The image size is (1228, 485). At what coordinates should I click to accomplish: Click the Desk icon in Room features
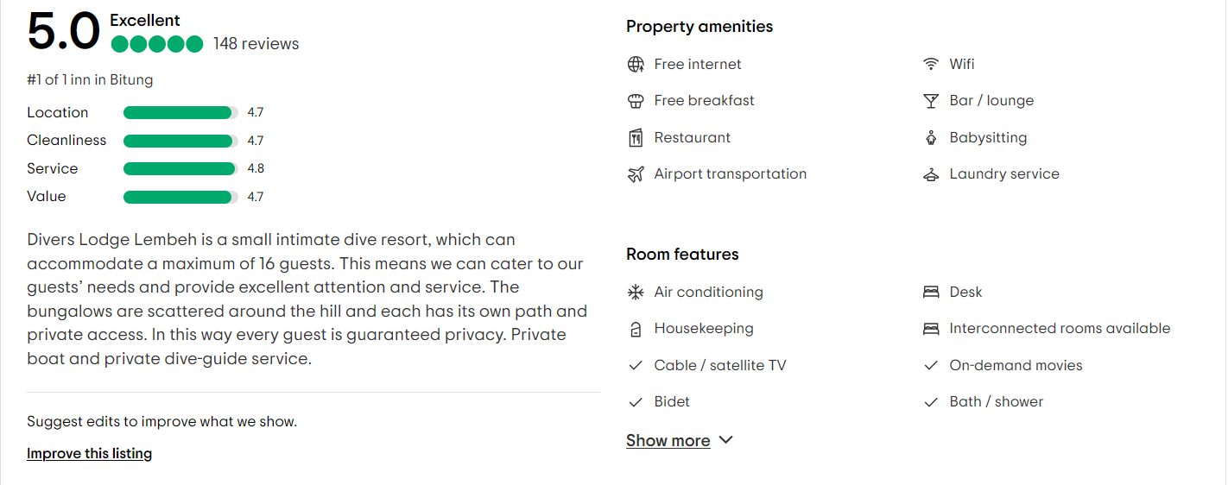pos(931,293)
